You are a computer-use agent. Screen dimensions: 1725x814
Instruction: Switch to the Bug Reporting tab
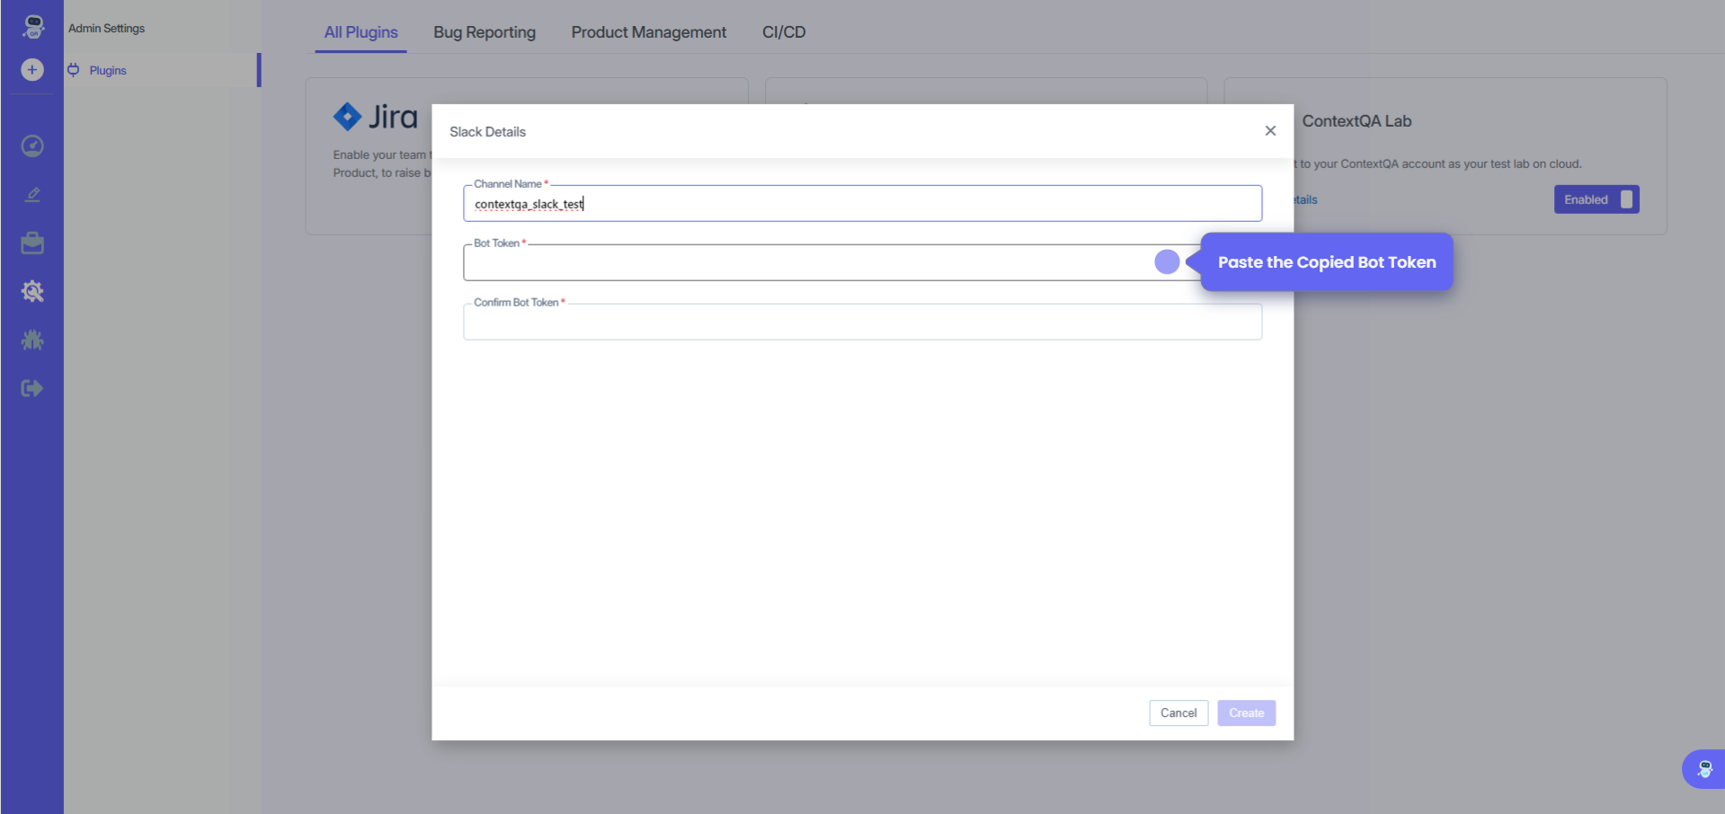pyautogui.click(x=485, y=32)
